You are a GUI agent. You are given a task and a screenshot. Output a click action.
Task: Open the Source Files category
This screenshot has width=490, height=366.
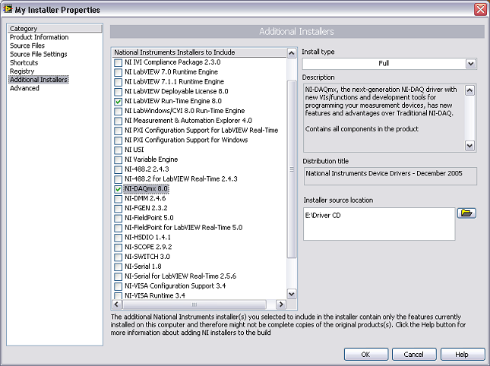pos(27,46)
